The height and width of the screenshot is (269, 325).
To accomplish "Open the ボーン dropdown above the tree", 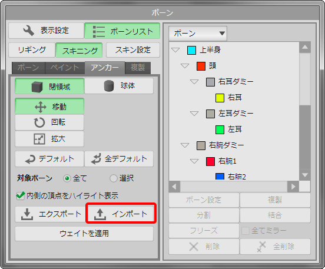I will (x=198, y=34).
